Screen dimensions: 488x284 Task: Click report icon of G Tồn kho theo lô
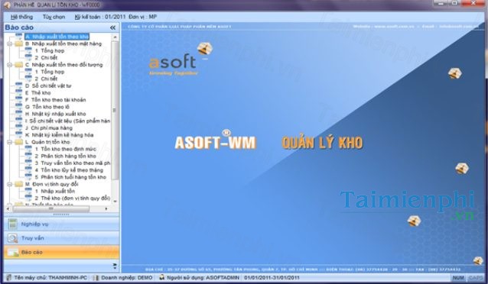click(x=19, y=107)
